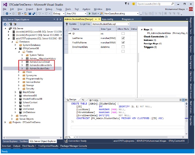Click the Refresh icon in SQL Server Object Explorer
This screenshot has width=195, height=155.
5,24
